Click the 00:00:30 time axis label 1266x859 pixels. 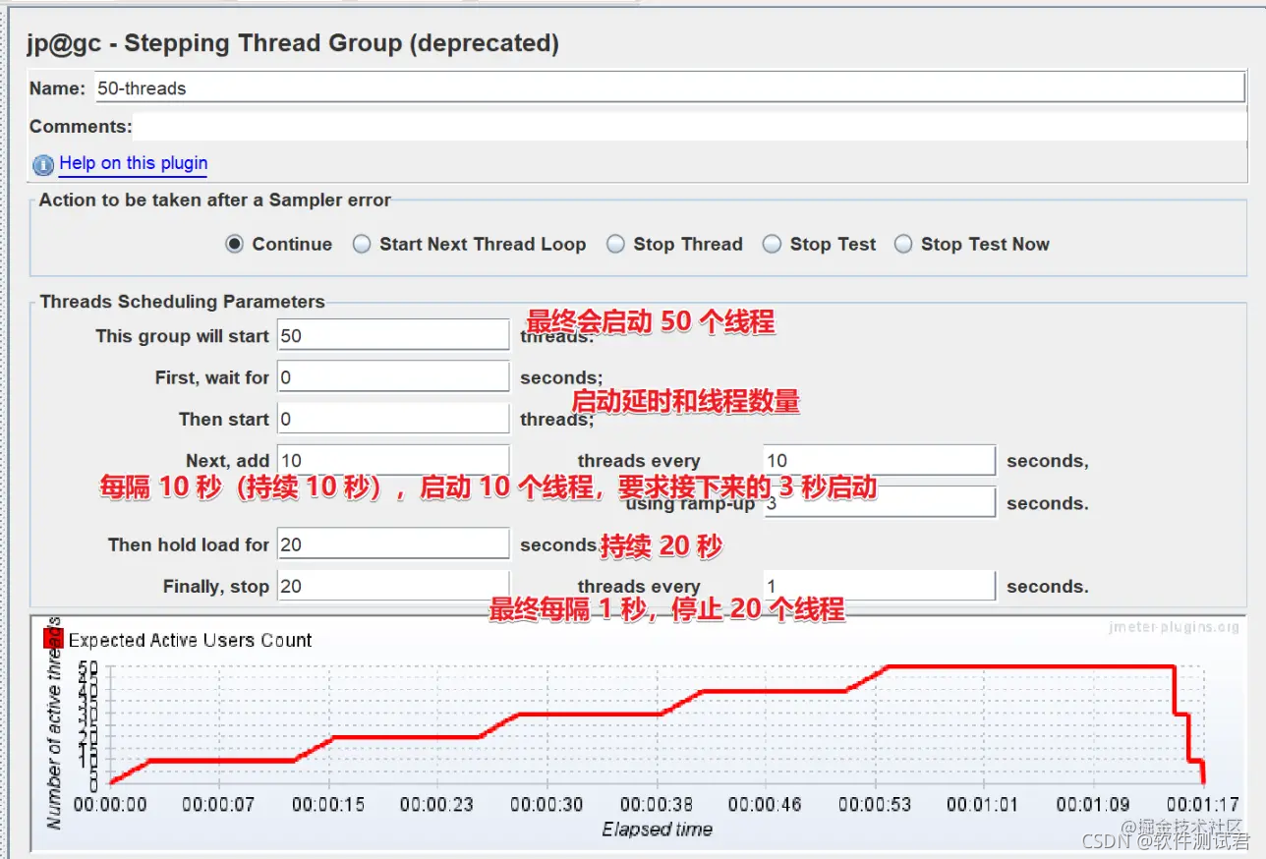pyautogui.click(x=547, y=804)
